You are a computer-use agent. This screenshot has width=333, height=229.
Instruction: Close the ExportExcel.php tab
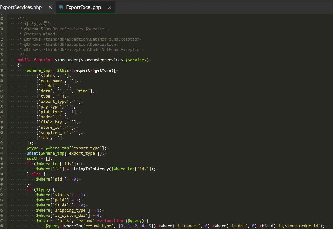(109, 7)
